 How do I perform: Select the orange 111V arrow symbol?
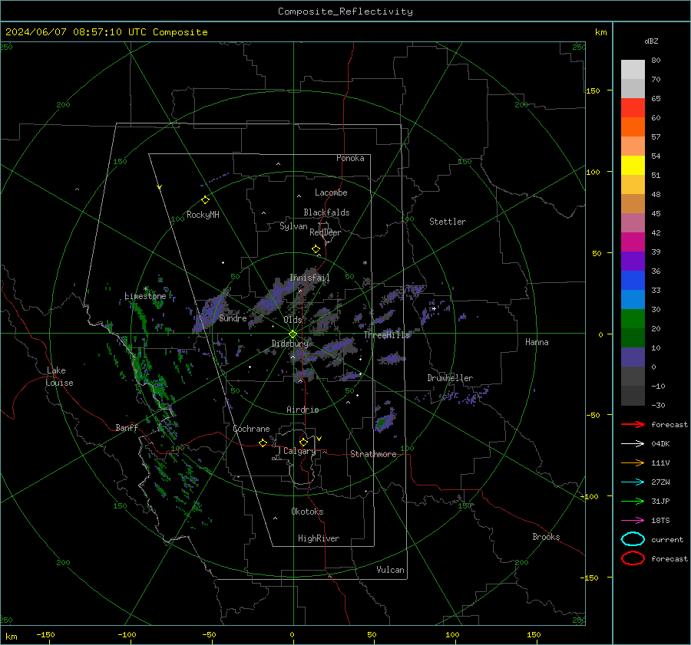coord(633,462)
